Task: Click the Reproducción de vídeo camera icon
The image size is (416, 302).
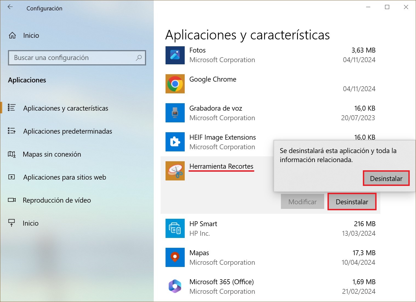Action: click(x=12, y=200)
